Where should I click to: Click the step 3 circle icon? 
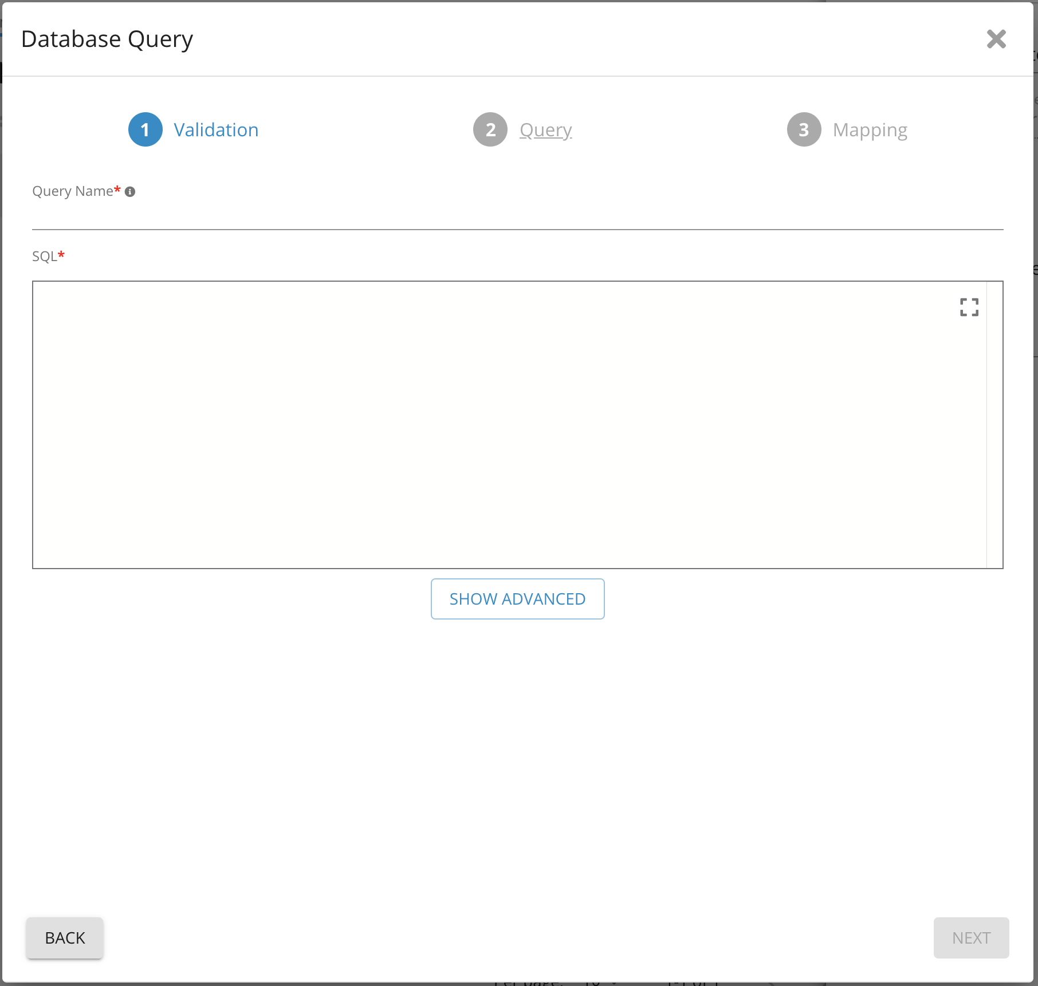(804, 130)
